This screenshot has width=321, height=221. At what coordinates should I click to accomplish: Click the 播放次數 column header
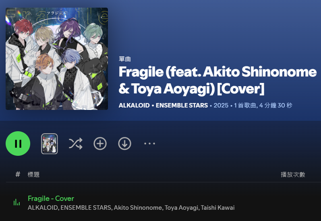coord(293,175)
